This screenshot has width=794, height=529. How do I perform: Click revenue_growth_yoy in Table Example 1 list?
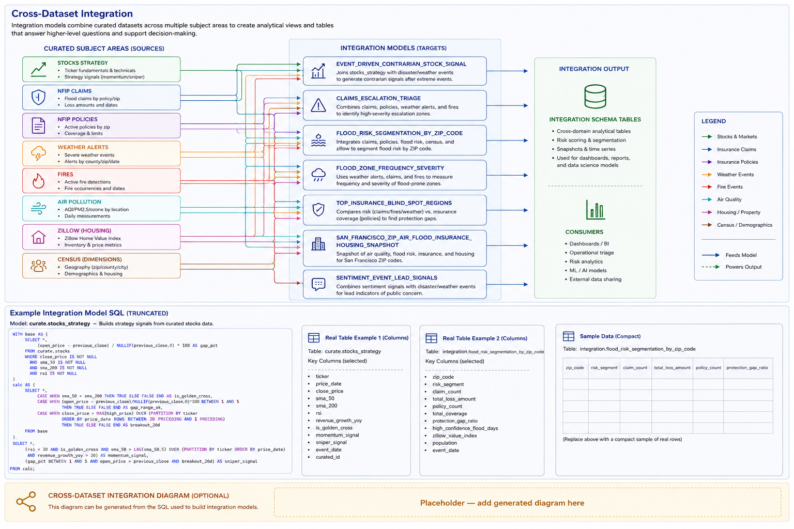click(x=339, y=421)
